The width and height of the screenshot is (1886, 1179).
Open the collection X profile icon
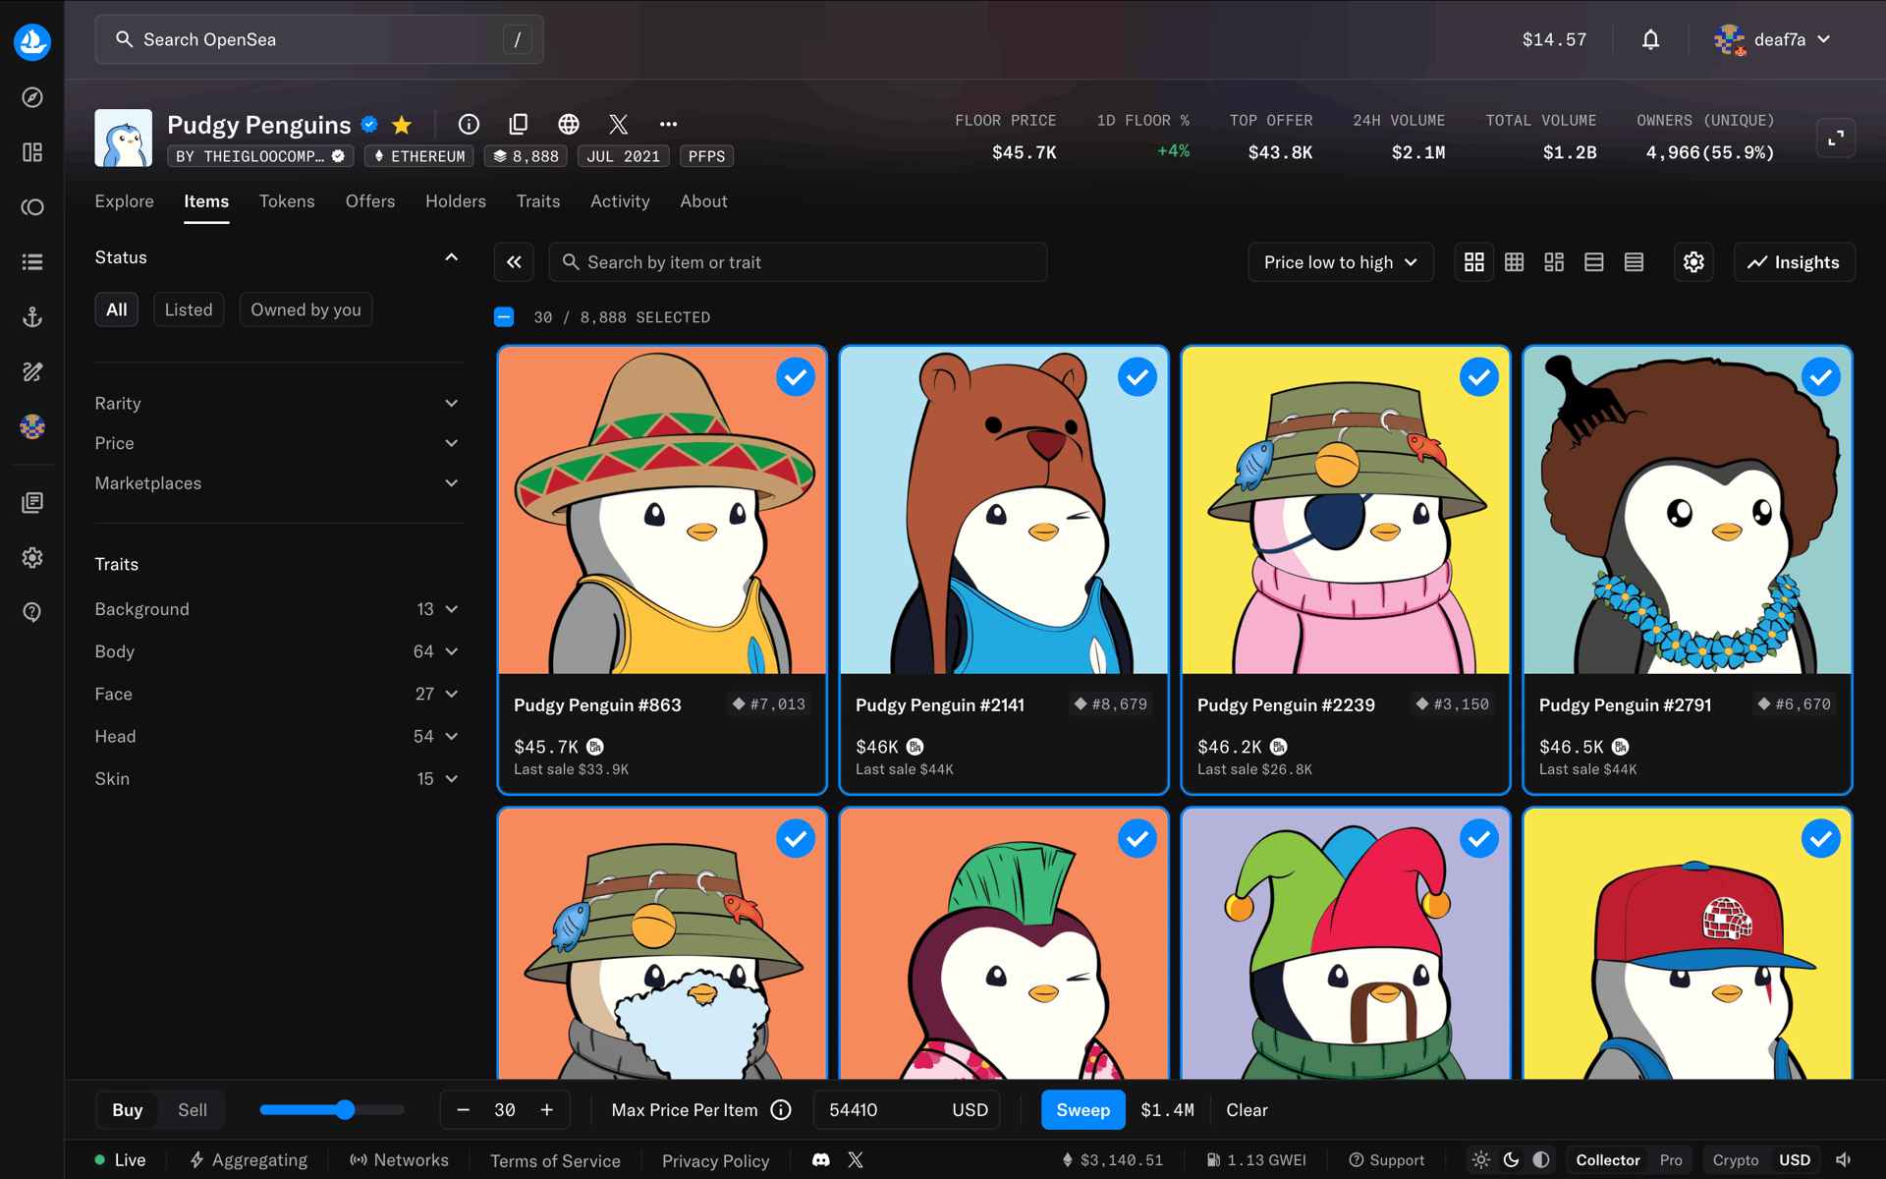[618, 124]
